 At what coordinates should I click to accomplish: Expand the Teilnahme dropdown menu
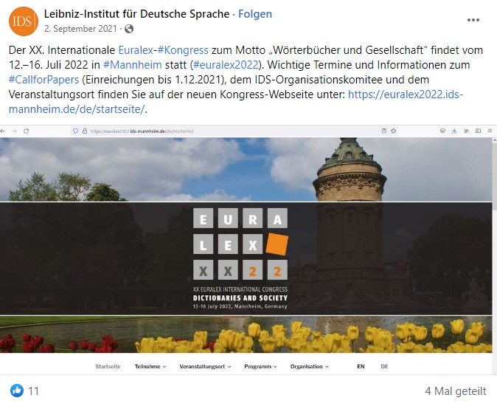tap(150, 366)
